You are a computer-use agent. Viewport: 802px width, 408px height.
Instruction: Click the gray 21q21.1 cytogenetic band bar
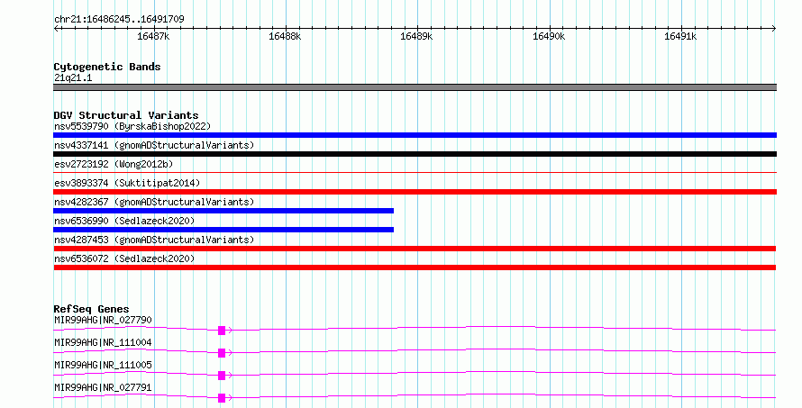[415, 87]
